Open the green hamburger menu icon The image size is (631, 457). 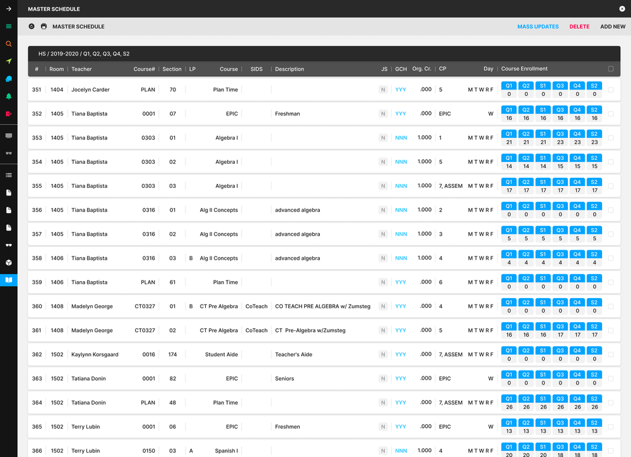pos(9,26)
